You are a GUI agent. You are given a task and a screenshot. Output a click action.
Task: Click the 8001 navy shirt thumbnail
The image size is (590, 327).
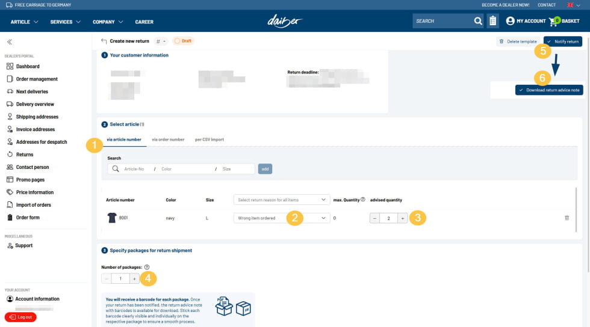pyautogui.click(x=112, y=218)
